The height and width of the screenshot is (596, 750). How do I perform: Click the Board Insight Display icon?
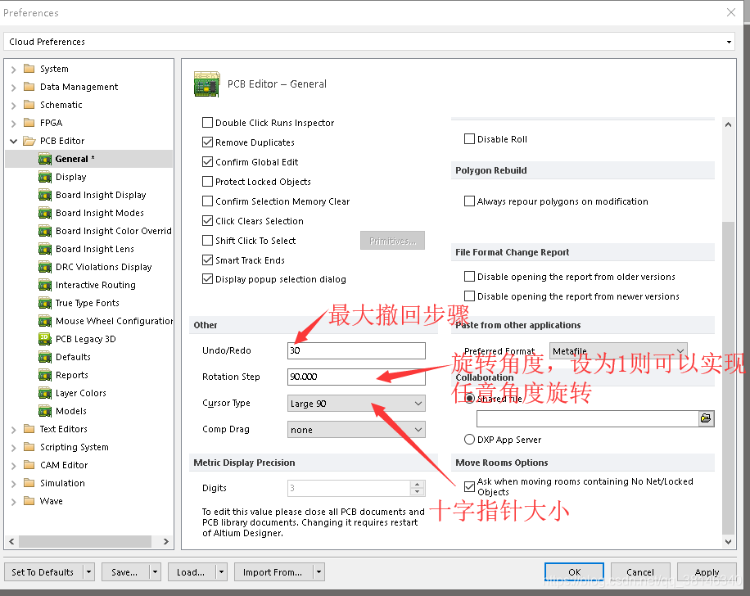45,195
